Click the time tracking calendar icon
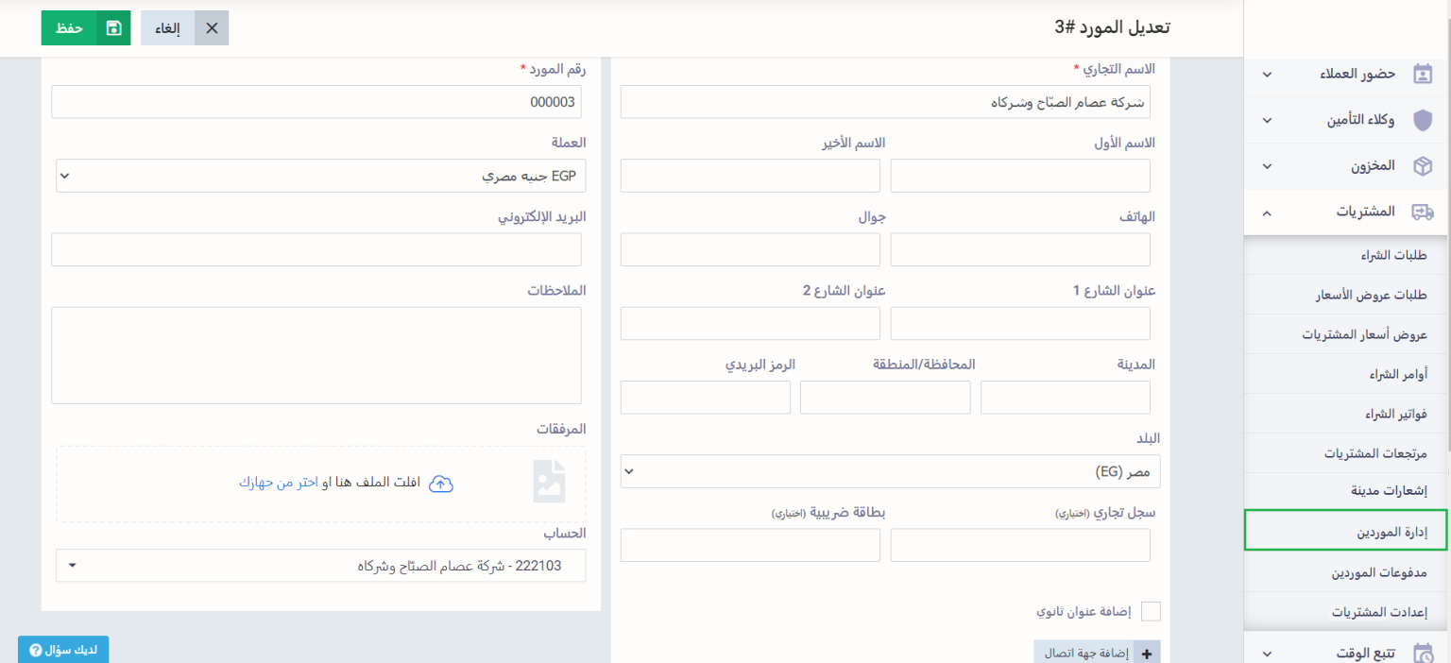The width and height of the screenshot is (1451, 663). point(1422,653)
